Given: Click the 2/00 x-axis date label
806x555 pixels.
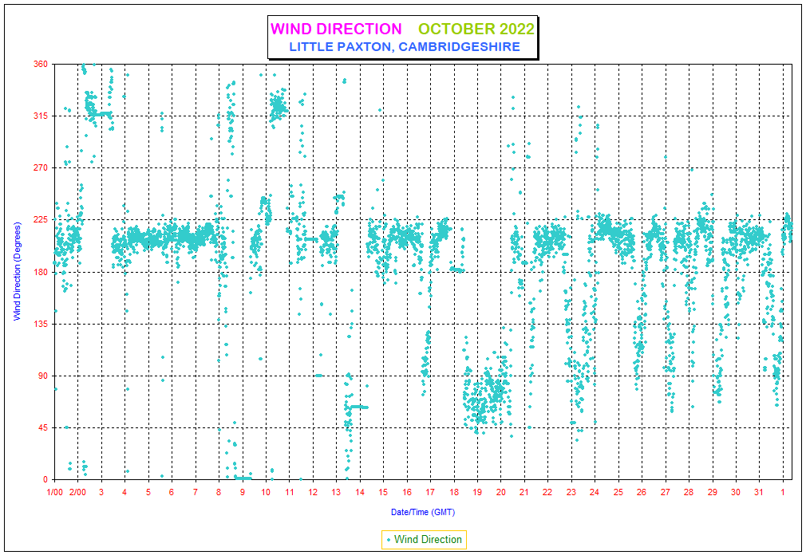Looking at the screenshot, I should pos(77,492).
